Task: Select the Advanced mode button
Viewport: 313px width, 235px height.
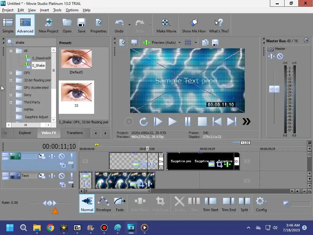Action: (25, 25)
